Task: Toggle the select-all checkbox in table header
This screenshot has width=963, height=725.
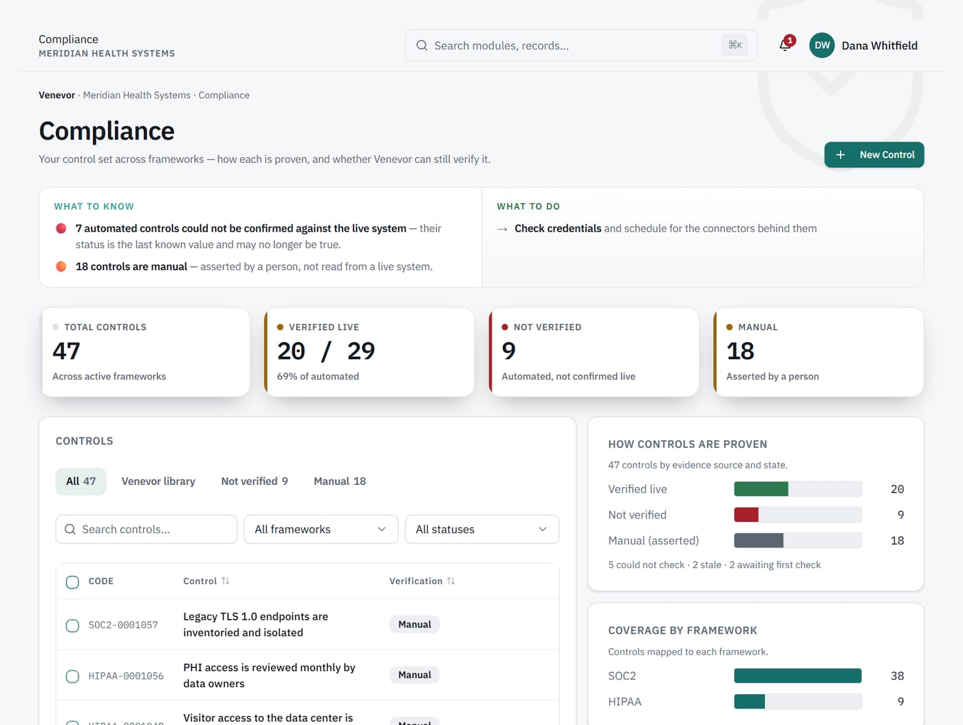Action: coord(72,582)
